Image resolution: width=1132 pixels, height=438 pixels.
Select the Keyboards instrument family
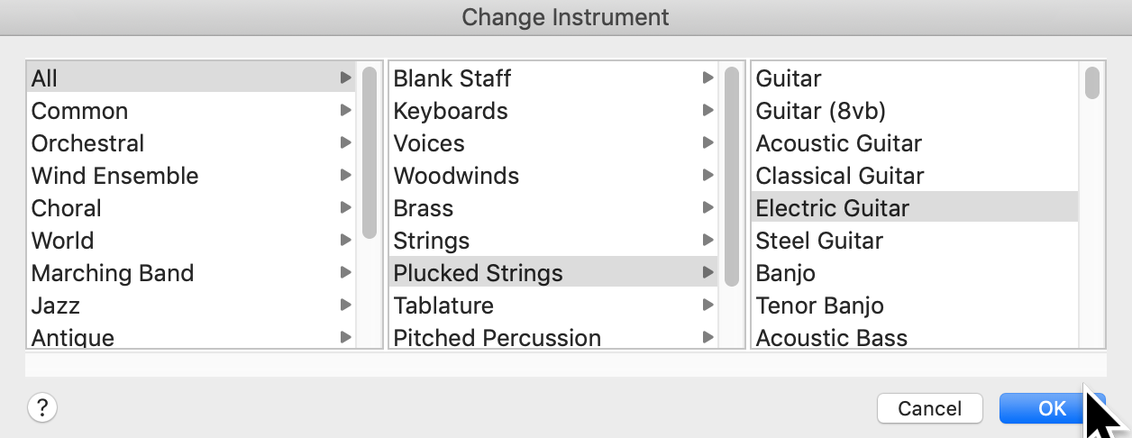451,111
